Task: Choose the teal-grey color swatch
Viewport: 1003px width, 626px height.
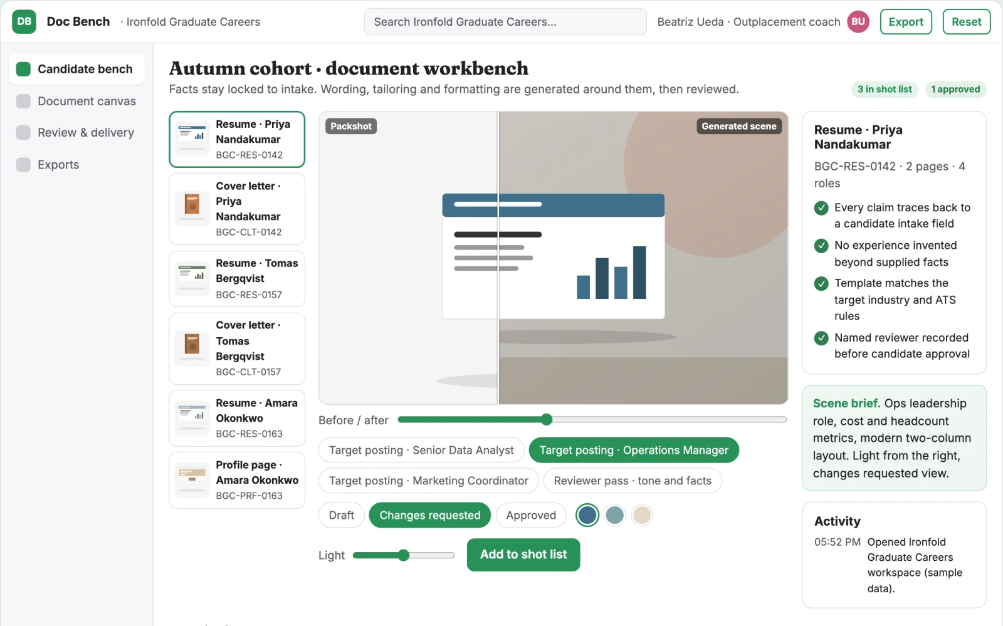Action: (615, 515)
